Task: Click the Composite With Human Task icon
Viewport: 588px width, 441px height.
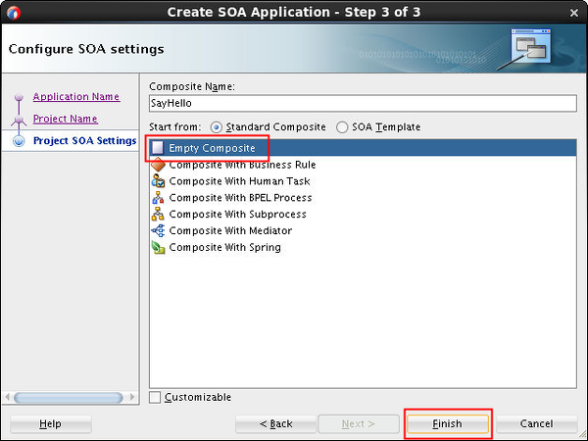Action: pos(158,181)
